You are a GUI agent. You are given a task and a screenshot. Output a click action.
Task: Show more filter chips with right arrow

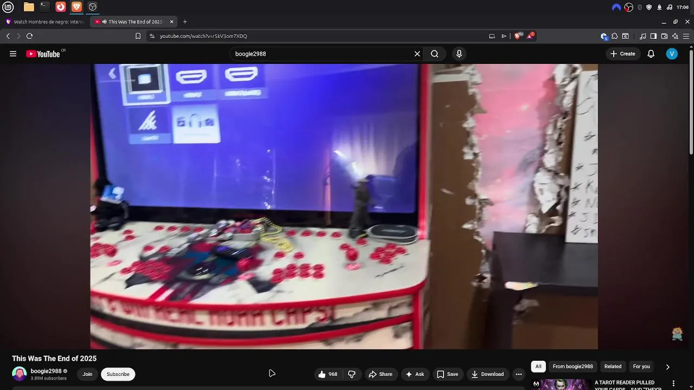667,367
